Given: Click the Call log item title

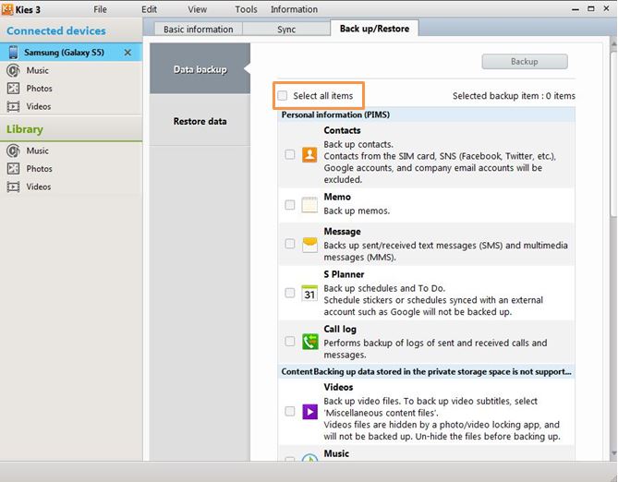Looking at the screenshot, I should (x=340, y=329).
